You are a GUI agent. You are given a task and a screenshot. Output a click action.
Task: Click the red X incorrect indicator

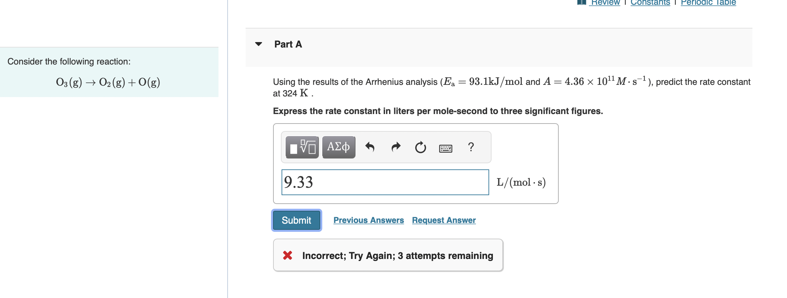[x=287, y=255]
